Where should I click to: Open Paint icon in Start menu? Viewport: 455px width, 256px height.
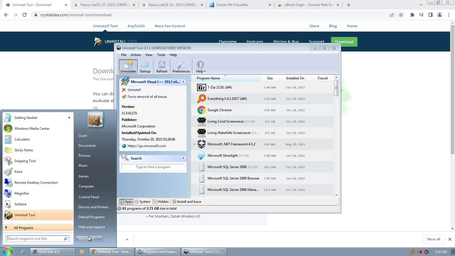coord(8,172)
